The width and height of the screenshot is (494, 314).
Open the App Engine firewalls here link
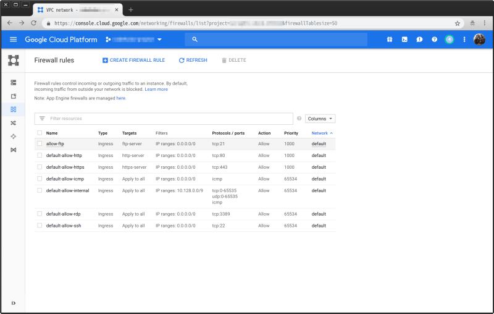(x=120, y=98)
